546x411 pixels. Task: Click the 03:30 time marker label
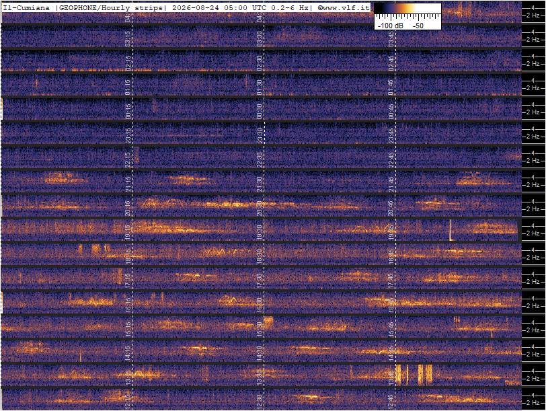(260, 38)
